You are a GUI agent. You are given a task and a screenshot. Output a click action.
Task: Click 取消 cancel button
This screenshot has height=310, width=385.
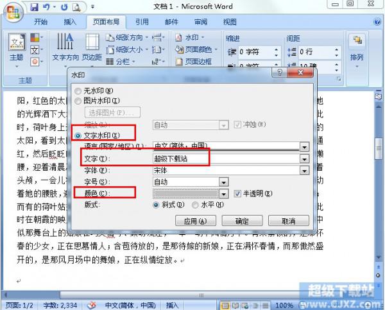point(289,221)
